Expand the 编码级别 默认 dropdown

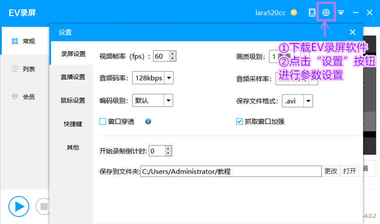click(x=168, y=100)
